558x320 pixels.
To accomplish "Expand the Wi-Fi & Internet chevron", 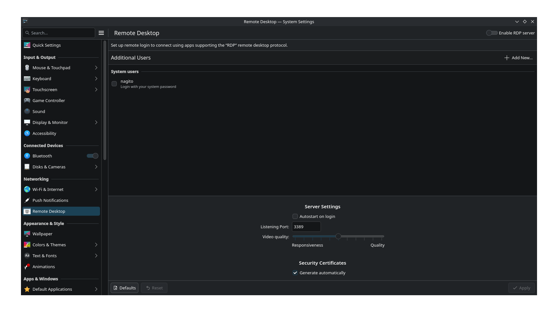I will tap(96, 190).
